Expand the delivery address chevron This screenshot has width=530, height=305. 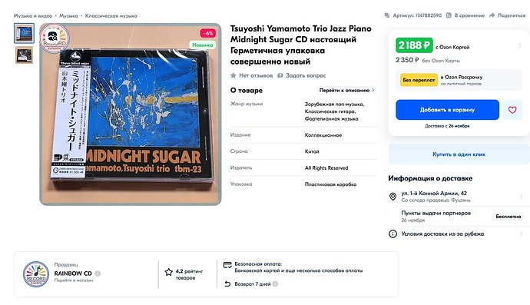click(x=522, y=197)
